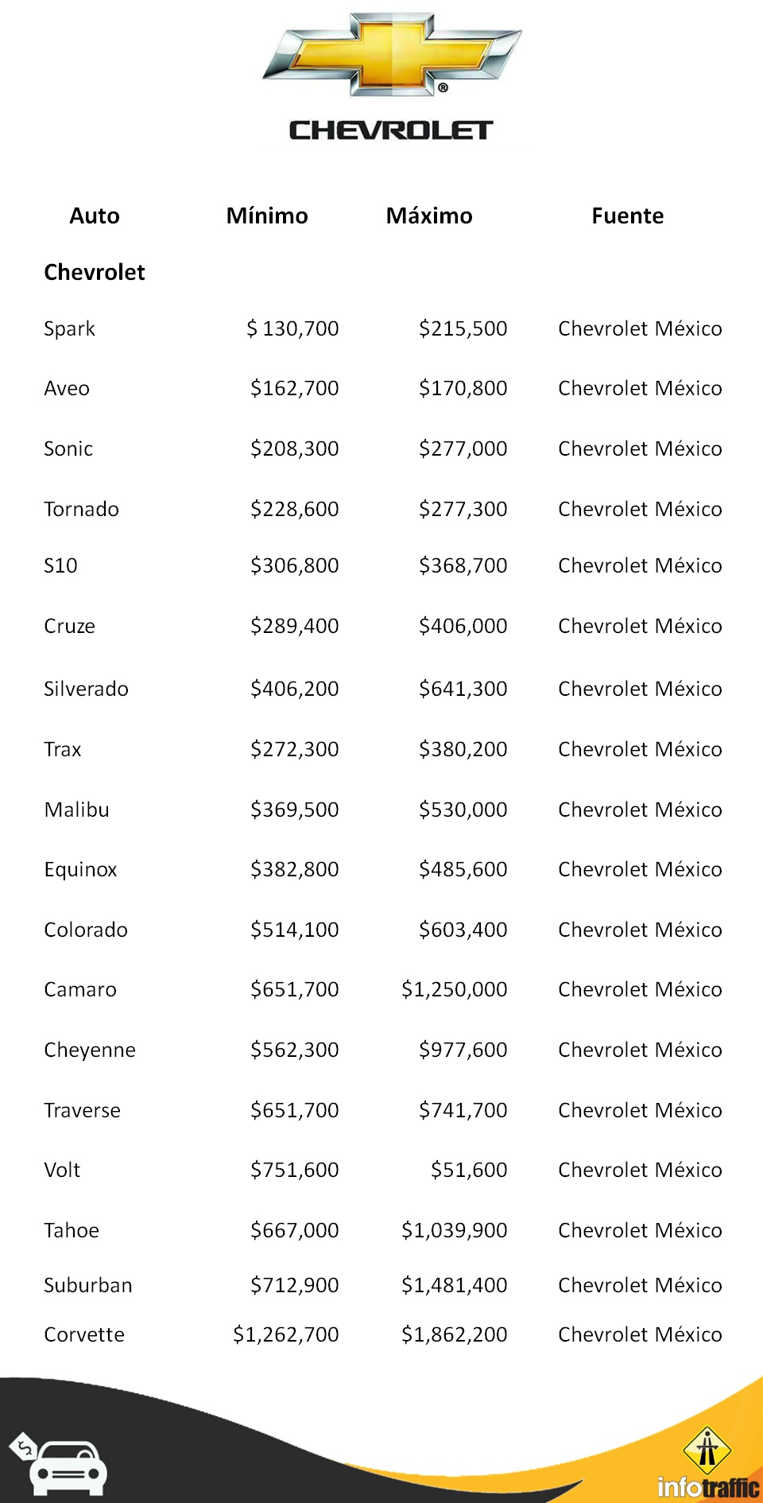Click the bold Chevrolet section heading
This screenshot has width=763, height=1503.
click(x=95, y=273)
